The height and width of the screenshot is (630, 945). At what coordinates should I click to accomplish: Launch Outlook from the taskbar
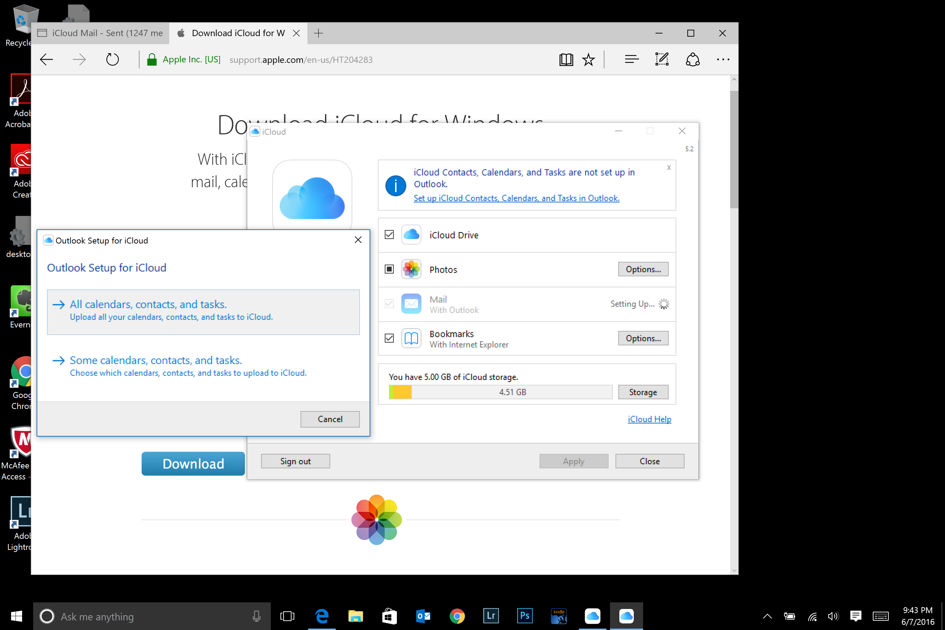pos(423,616)
